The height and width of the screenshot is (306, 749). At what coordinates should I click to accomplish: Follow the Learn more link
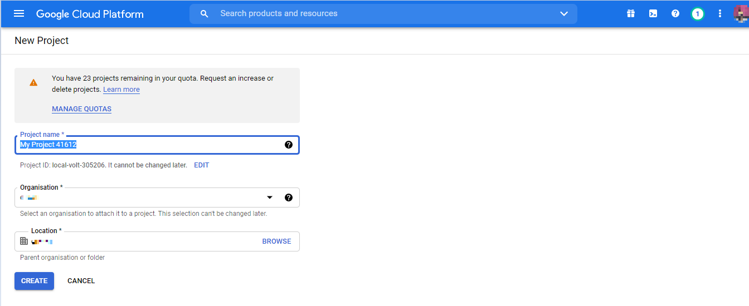tap(121, 90)
